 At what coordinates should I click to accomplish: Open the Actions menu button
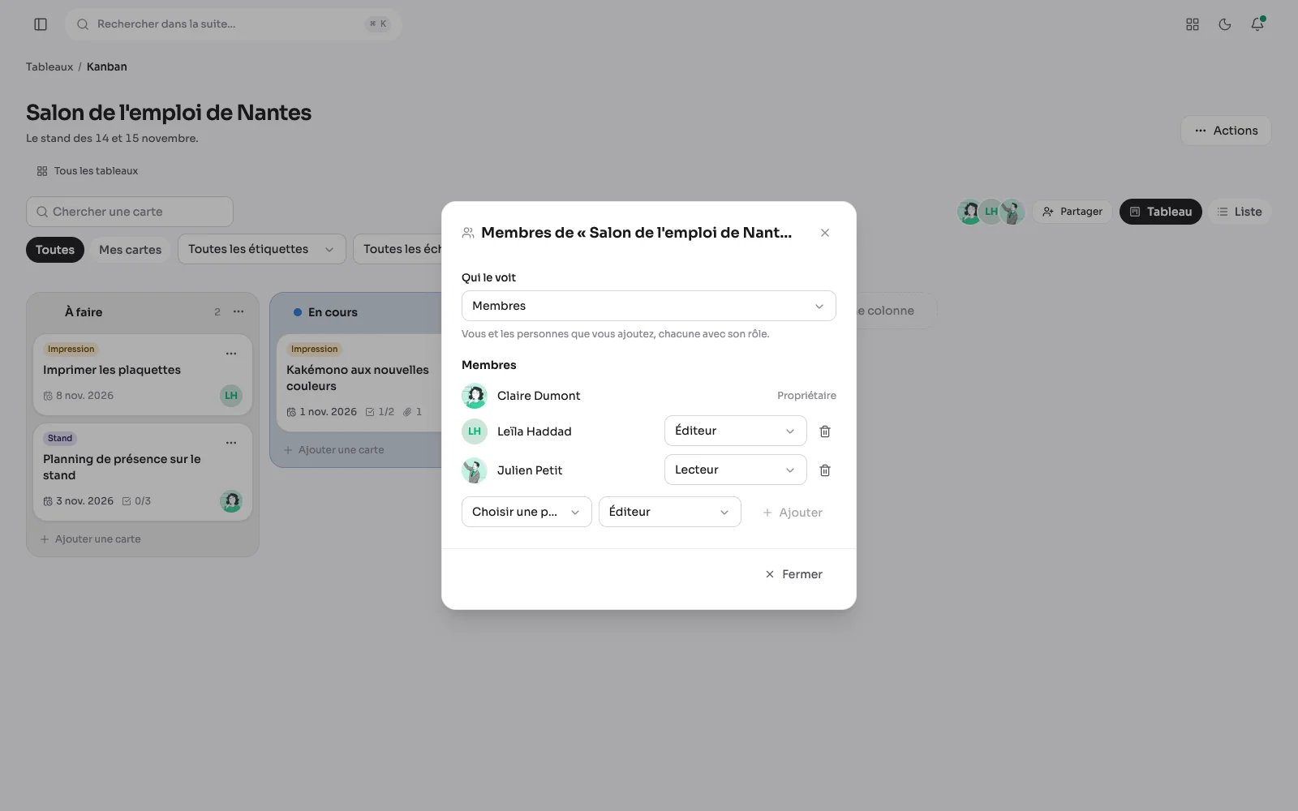pyautogui.click(x=1226, y=131)
